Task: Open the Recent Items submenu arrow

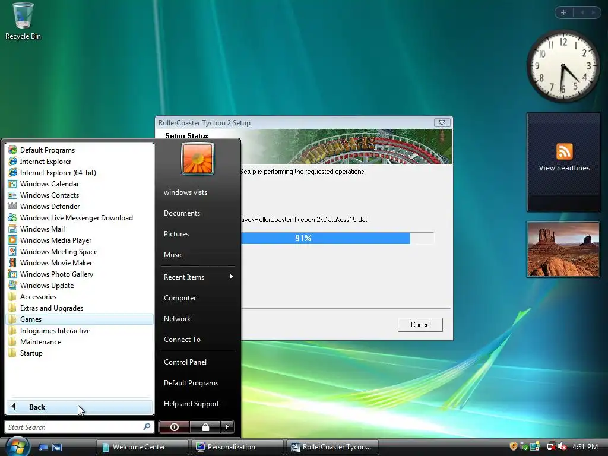Action: [232, 277]
